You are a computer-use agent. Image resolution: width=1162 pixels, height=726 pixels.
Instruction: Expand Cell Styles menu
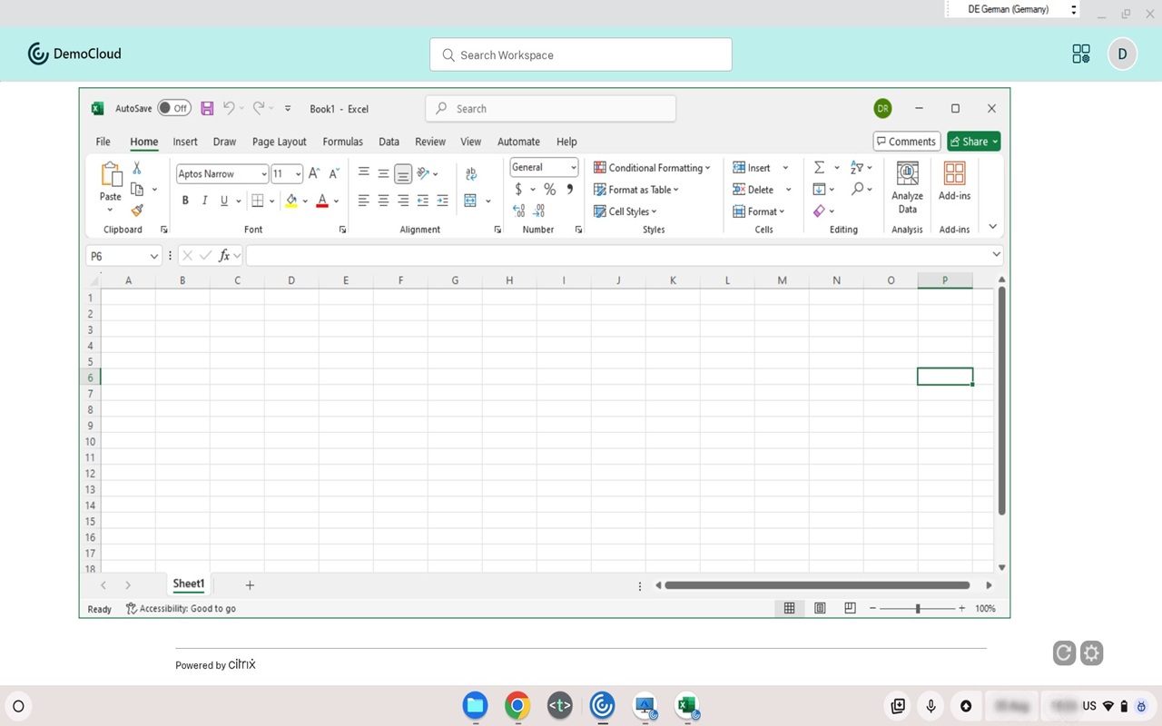[625, 211]
